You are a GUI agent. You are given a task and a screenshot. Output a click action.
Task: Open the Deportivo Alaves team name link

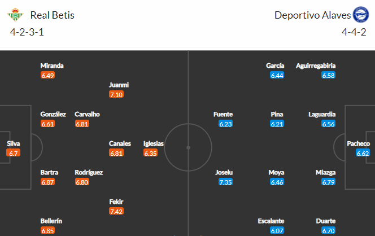pos(312,15)
